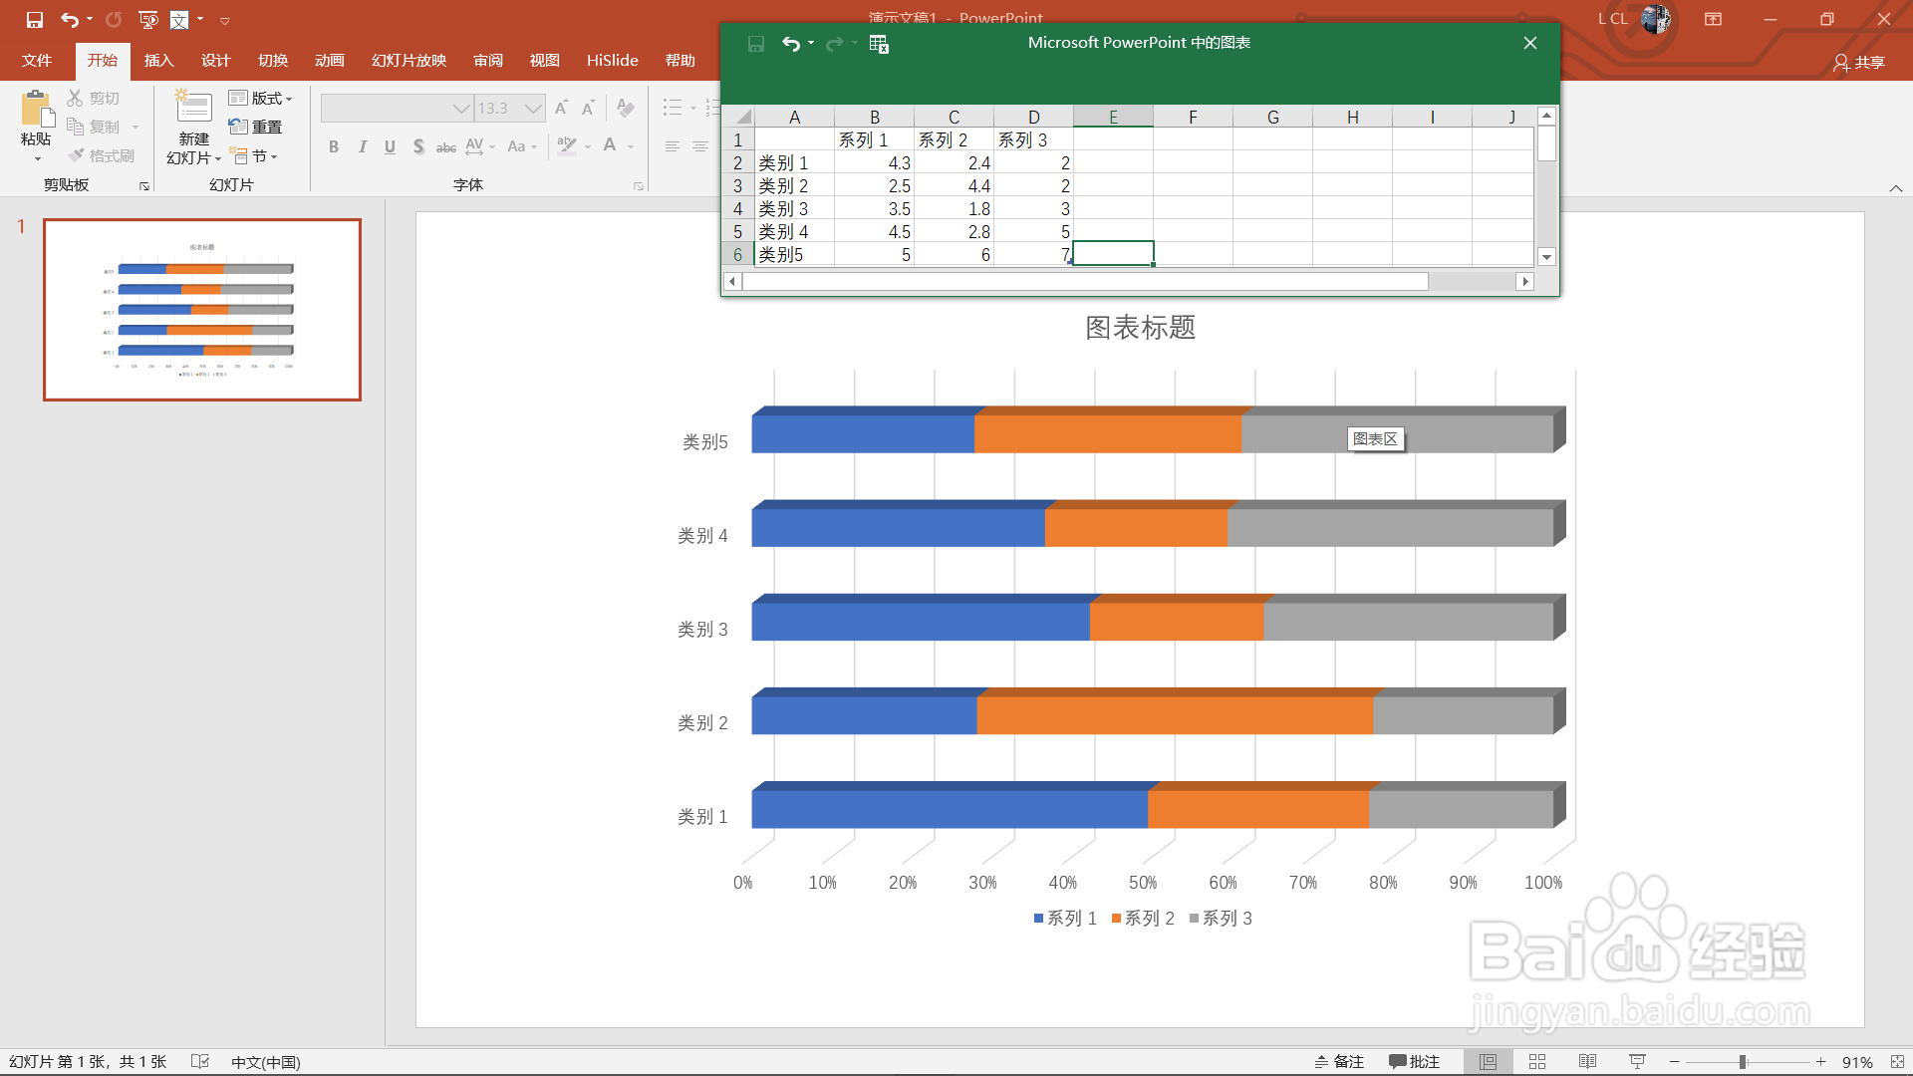Open the Insert tab
The image size is (1913, 1076).
[158, 61]
